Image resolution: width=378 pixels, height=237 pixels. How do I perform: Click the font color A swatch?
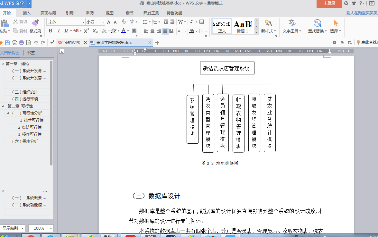coord(124,31)
